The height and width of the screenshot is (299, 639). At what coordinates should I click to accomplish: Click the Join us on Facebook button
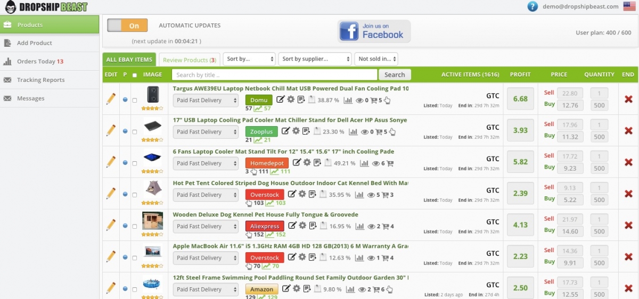(374, 31)
